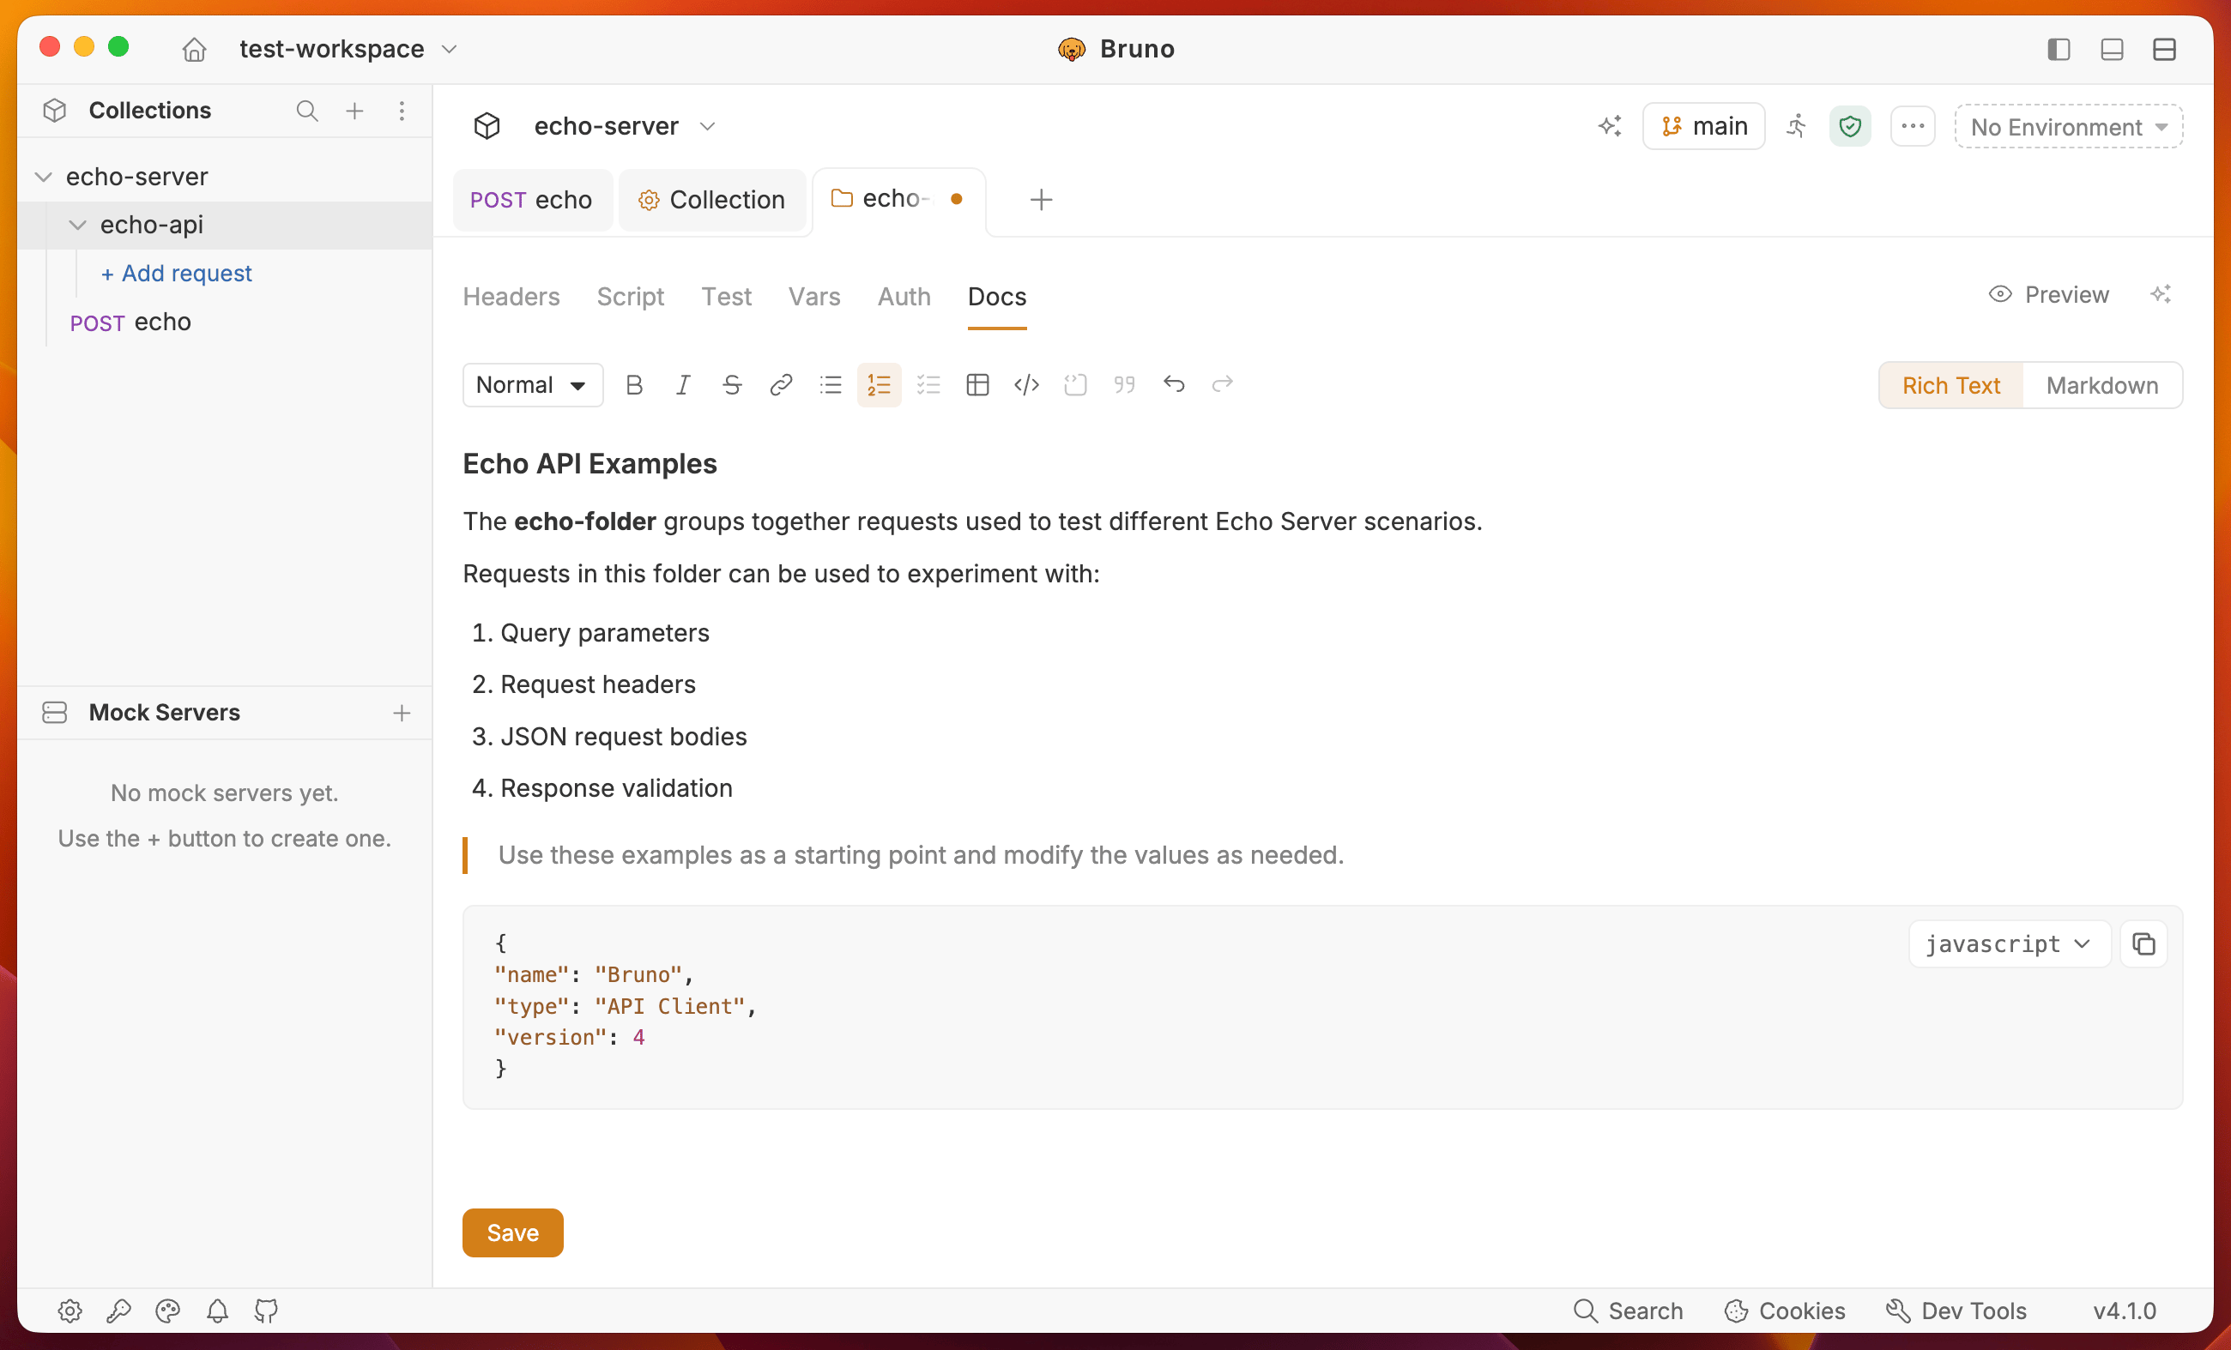
Task: Open Cookies from the status bar
Action: click(1785, 1311)
